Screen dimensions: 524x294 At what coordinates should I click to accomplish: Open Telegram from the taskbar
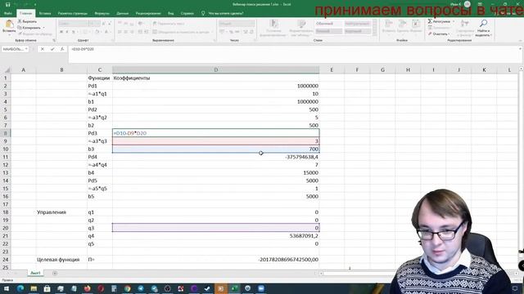point(141,288)
